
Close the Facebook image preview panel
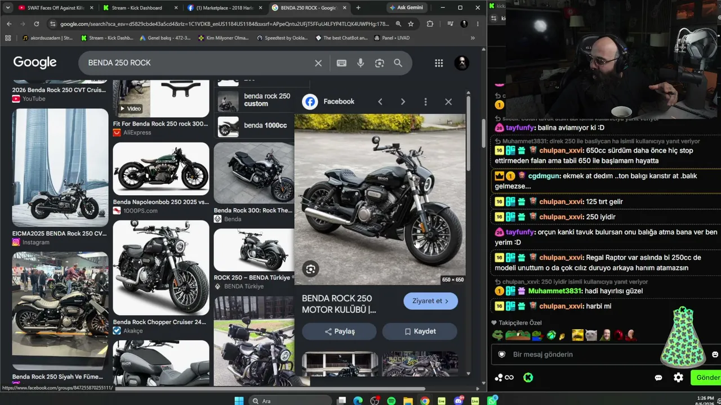tap(448, 102)
